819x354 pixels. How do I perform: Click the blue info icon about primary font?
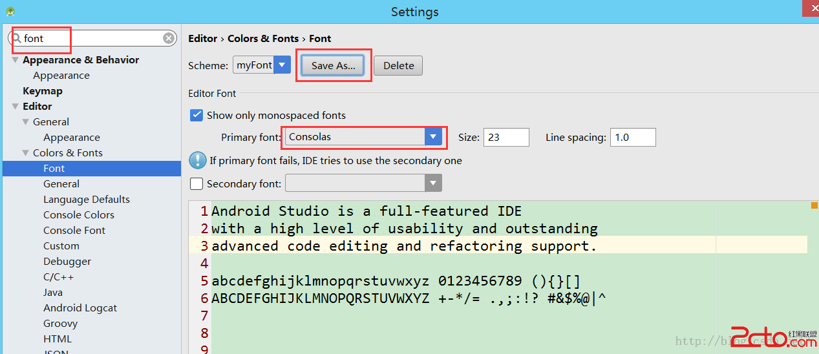tap(197, 160)
